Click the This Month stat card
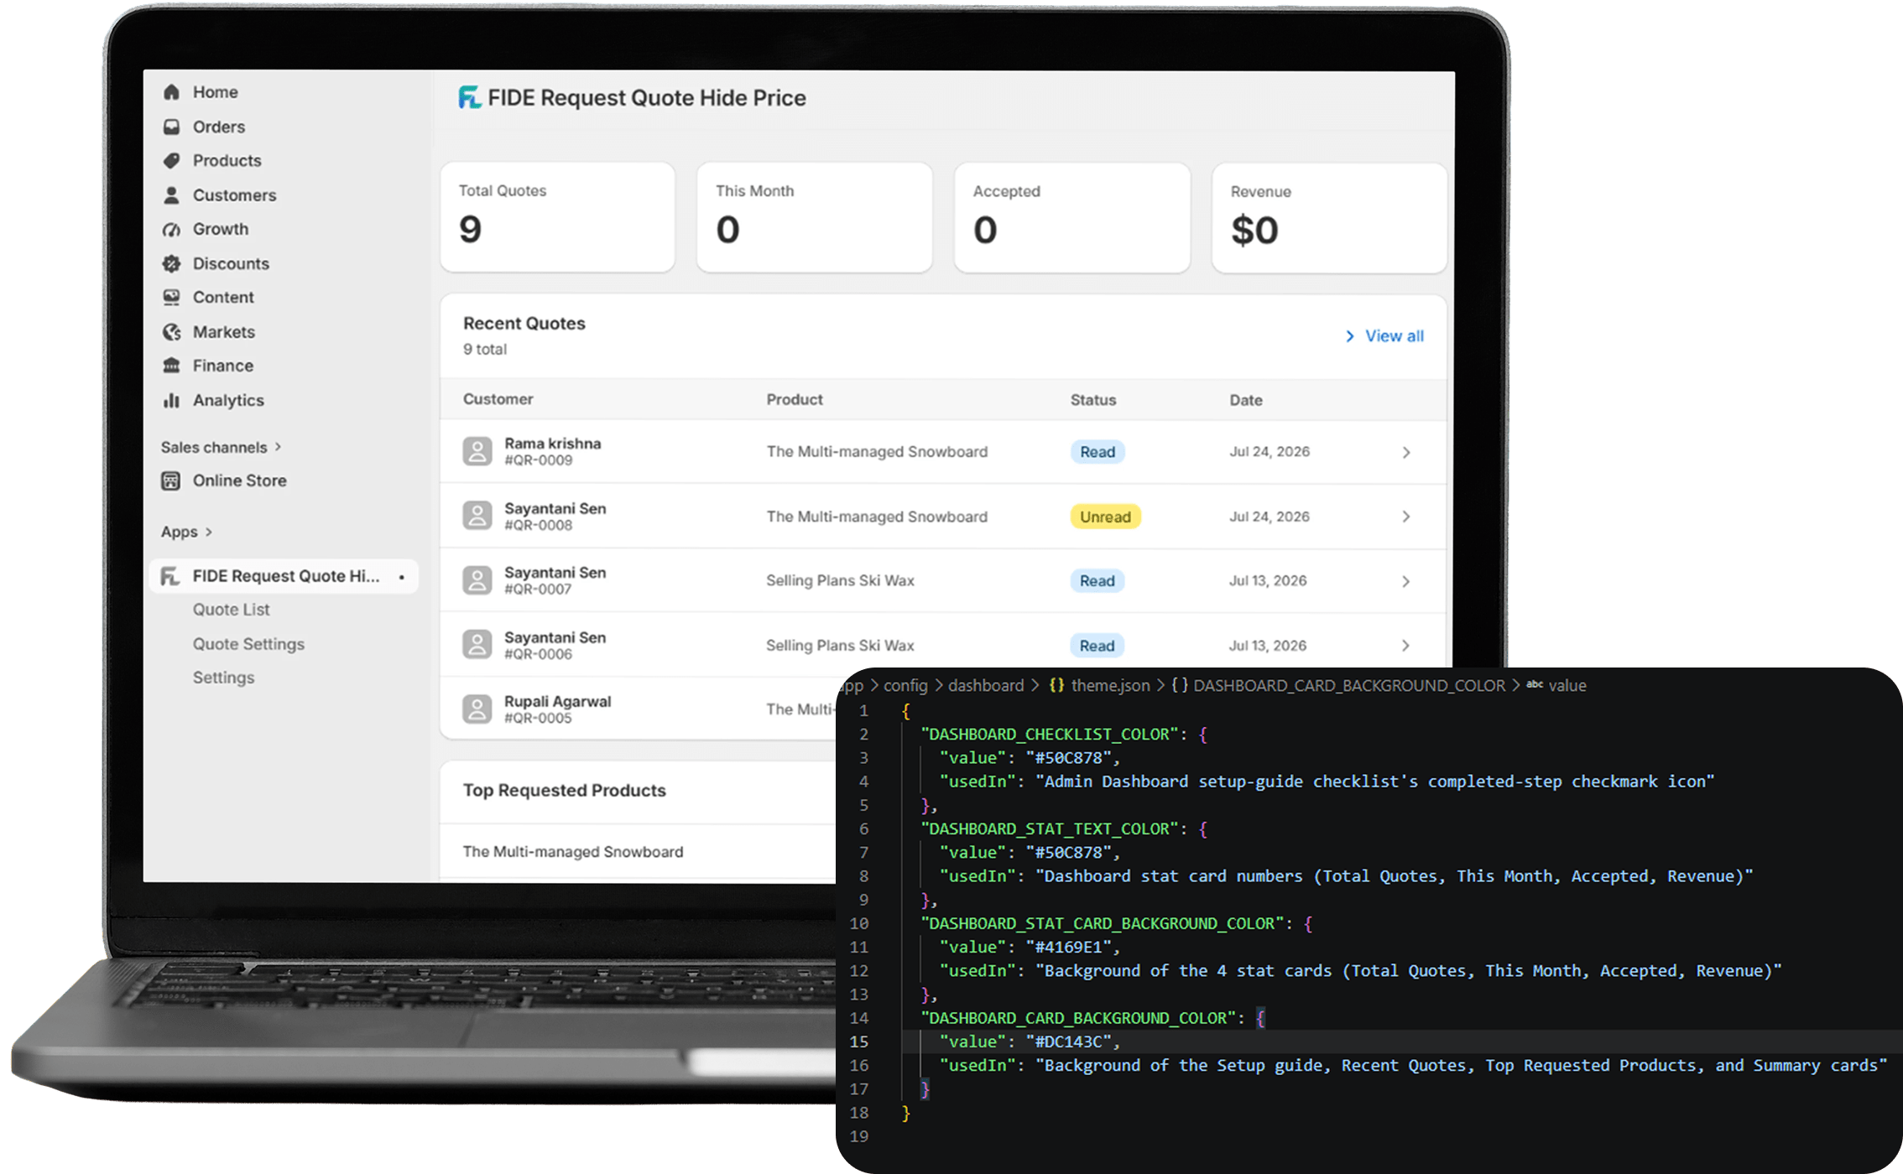The width and height of the screenshot is (1903, 1174). tap(814, 217)
